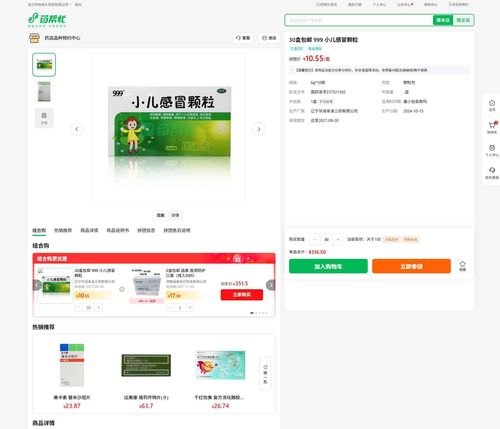Select the 图集 gallery toggle
Screen dimensions: 500x429
pyautogui.click(x=160, y=215)
